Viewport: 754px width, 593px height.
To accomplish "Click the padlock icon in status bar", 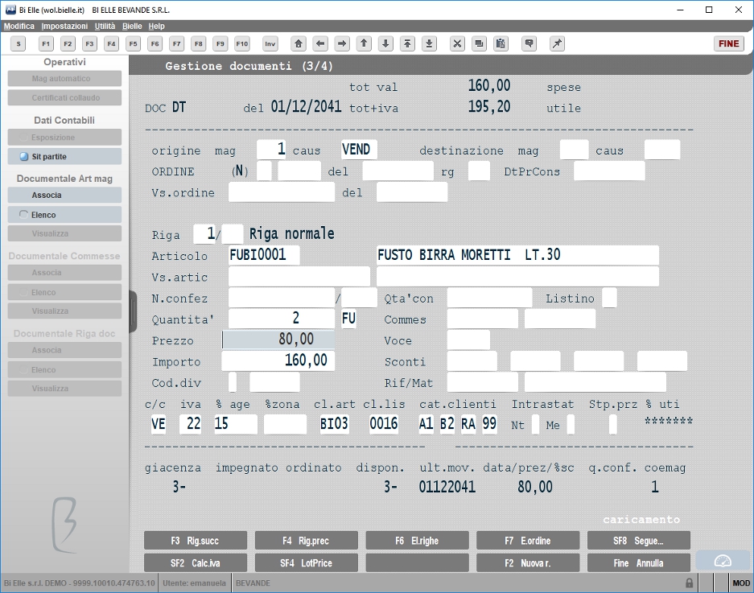I will click(x=689, y=583).
